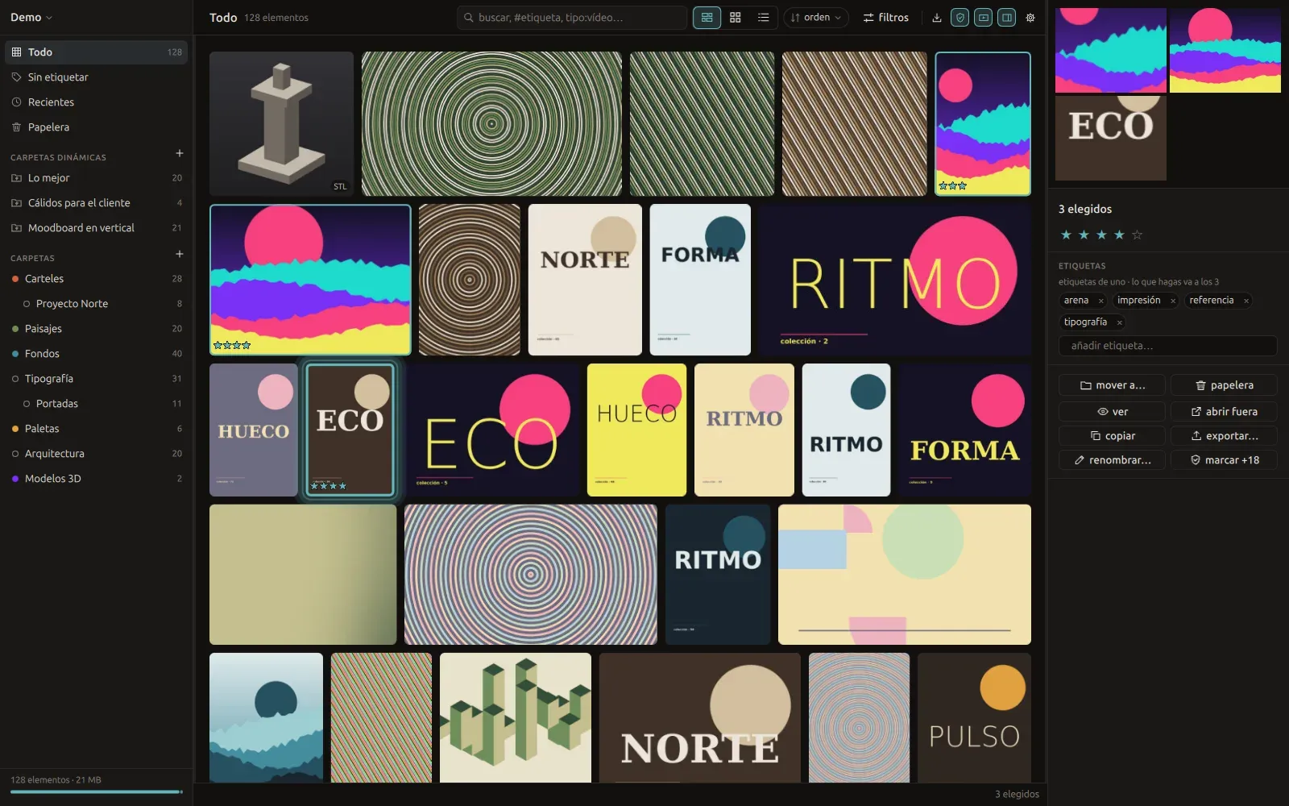
Task: Send selection to papelera button
Action: tap(1224, 385)
